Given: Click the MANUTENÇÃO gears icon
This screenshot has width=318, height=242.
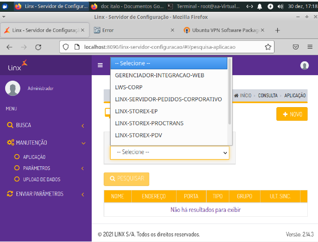Looking at the screenshot, I should 10,142.
